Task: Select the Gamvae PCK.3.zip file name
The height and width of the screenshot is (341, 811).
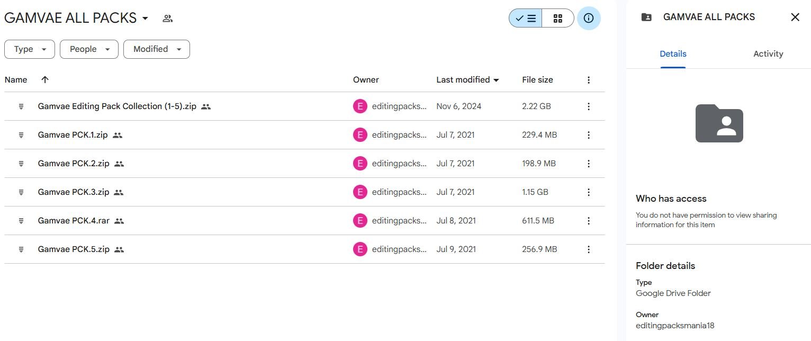Action: point(74,192)
